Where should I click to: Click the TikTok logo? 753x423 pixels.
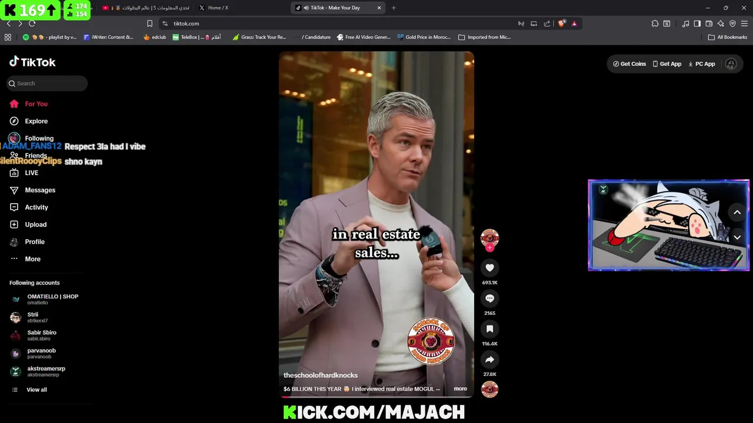(x=32, y=62)
